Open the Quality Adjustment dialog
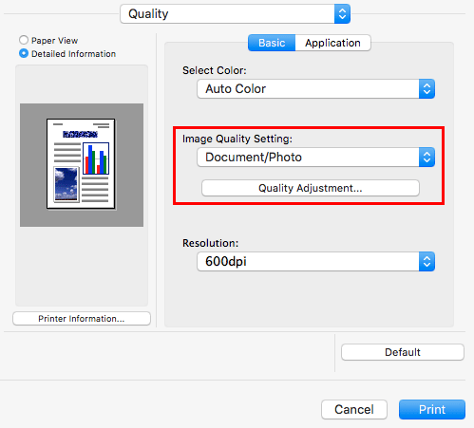 point(311,188)
